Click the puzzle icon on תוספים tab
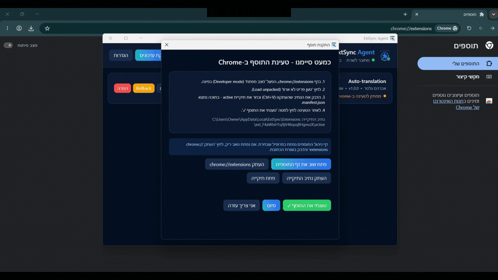This screenshot has height=280, width=498. tap(482, 14)
